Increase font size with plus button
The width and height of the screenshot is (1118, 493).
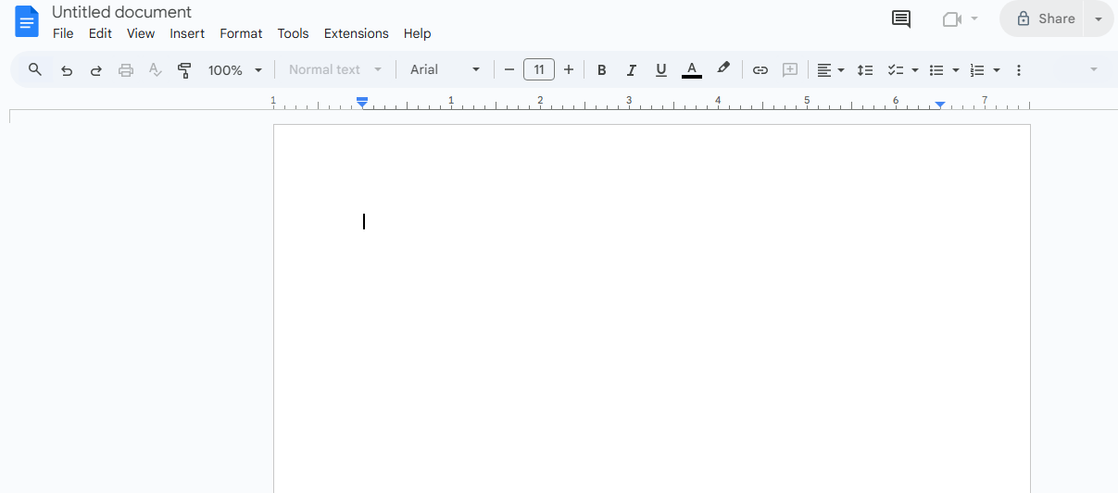[x=569, y=70]
